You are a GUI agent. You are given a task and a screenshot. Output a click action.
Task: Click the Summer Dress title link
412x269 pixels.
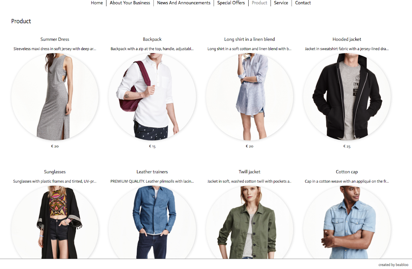55,39
